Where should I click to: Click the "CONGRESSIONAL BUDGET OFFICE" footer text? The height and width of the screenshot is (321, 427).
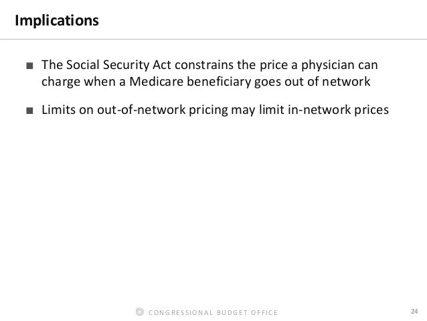213,312
